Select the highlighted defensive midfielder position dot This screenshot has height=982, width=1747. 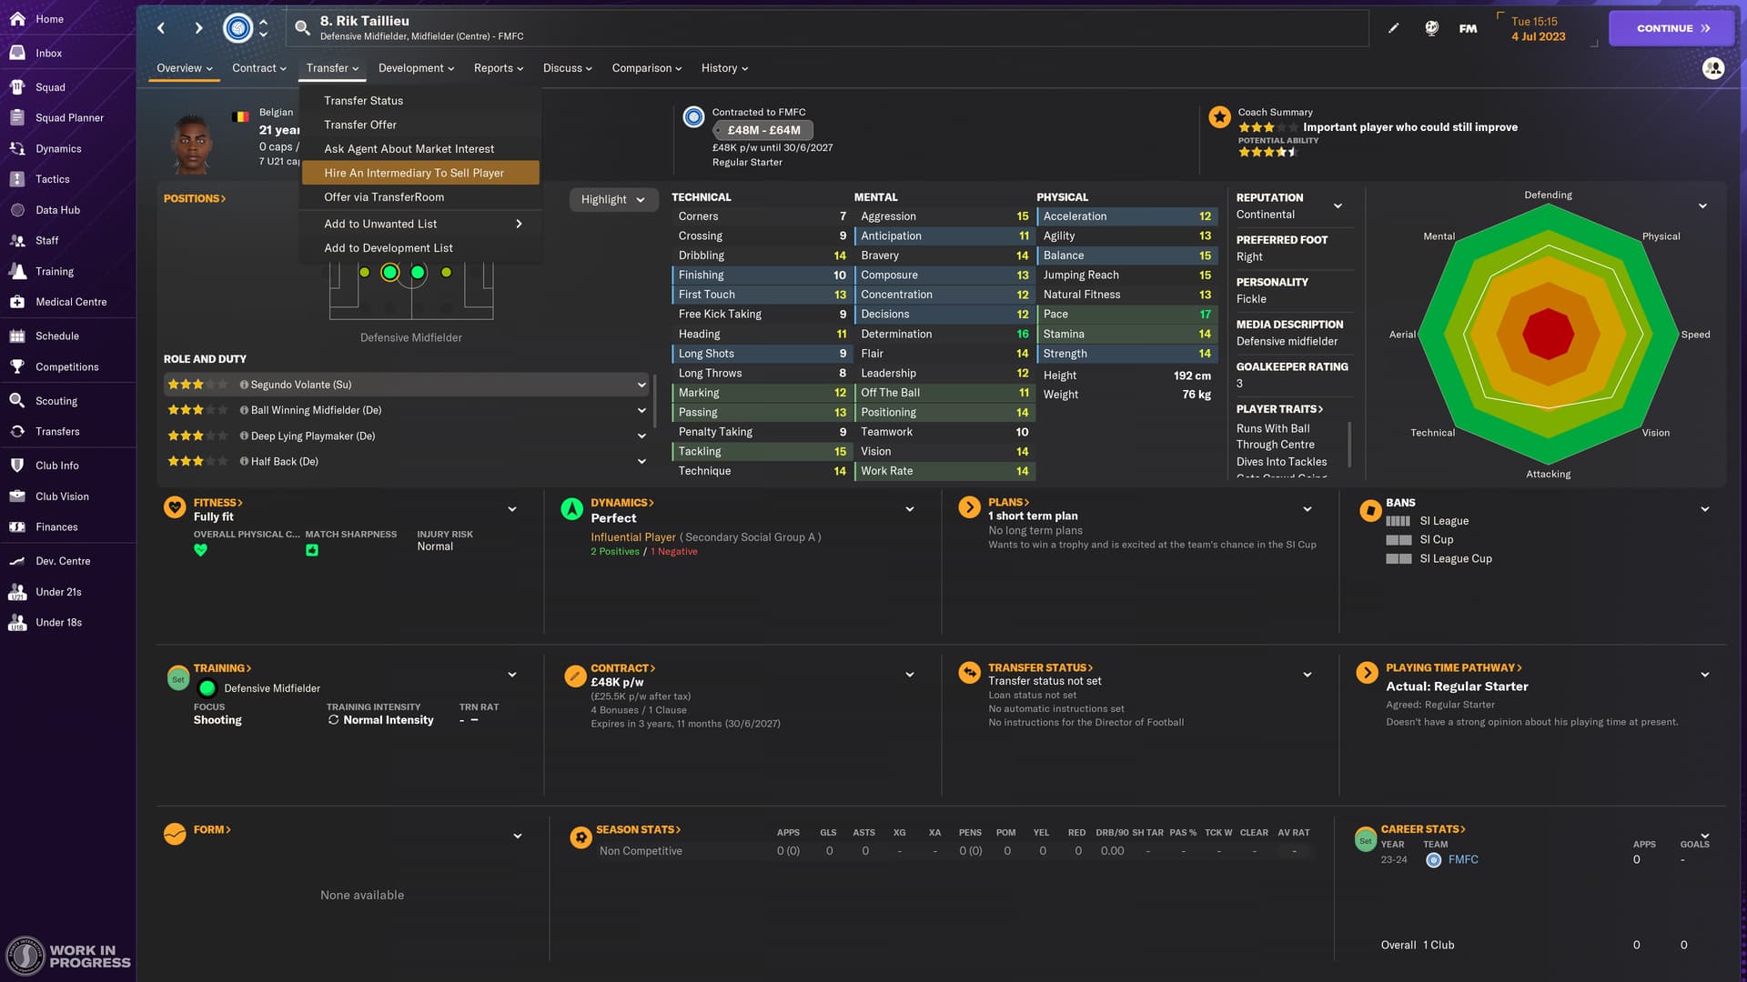coord(390,272)
